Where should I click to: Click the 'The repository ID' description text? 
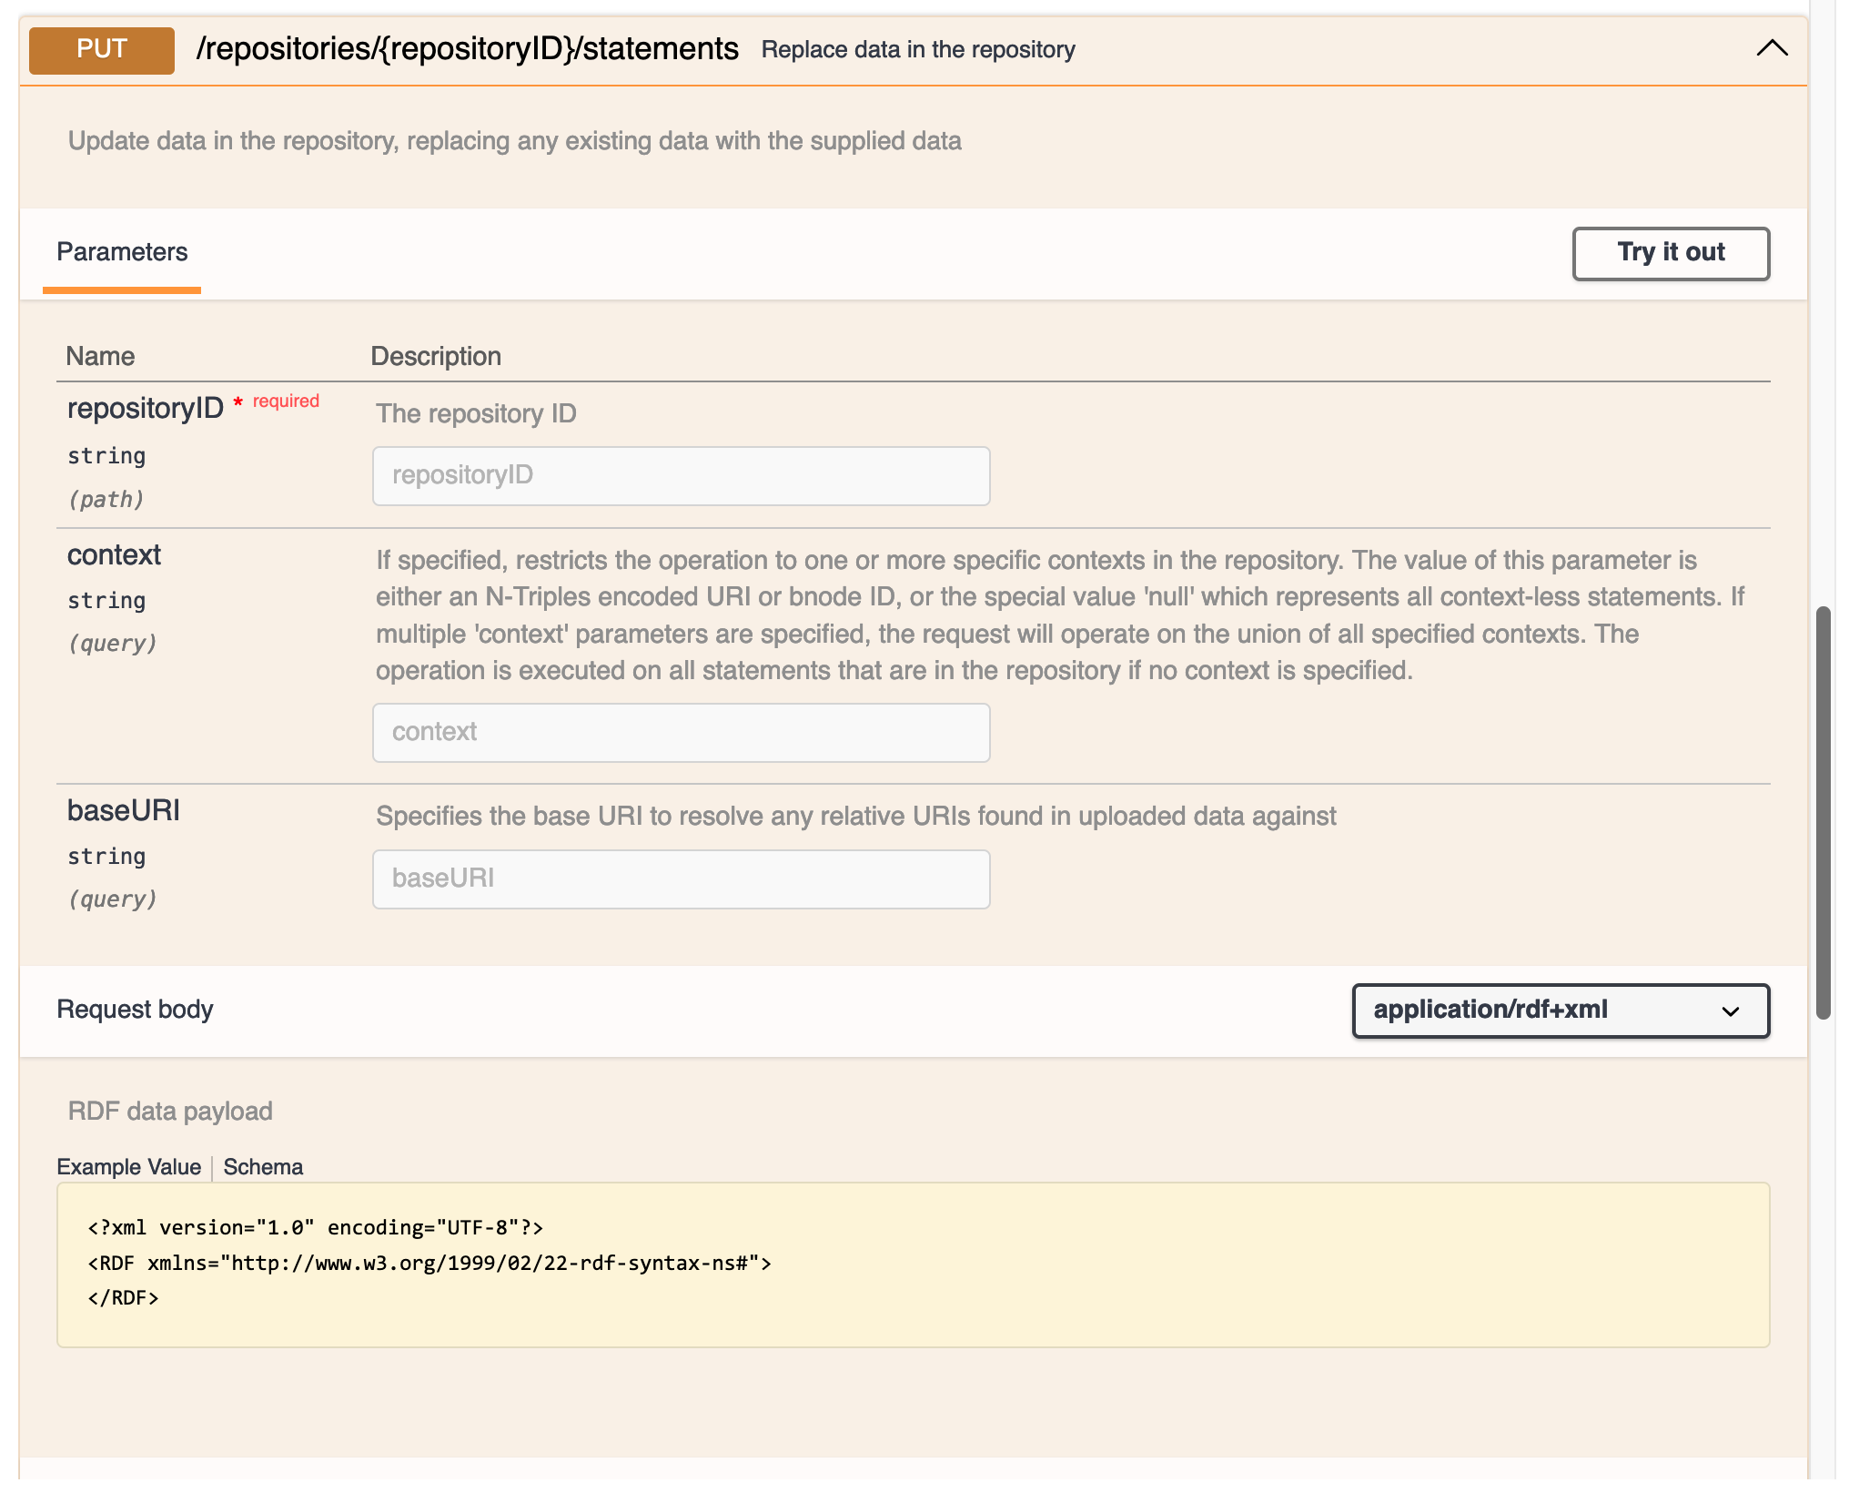tap(476, 413)
